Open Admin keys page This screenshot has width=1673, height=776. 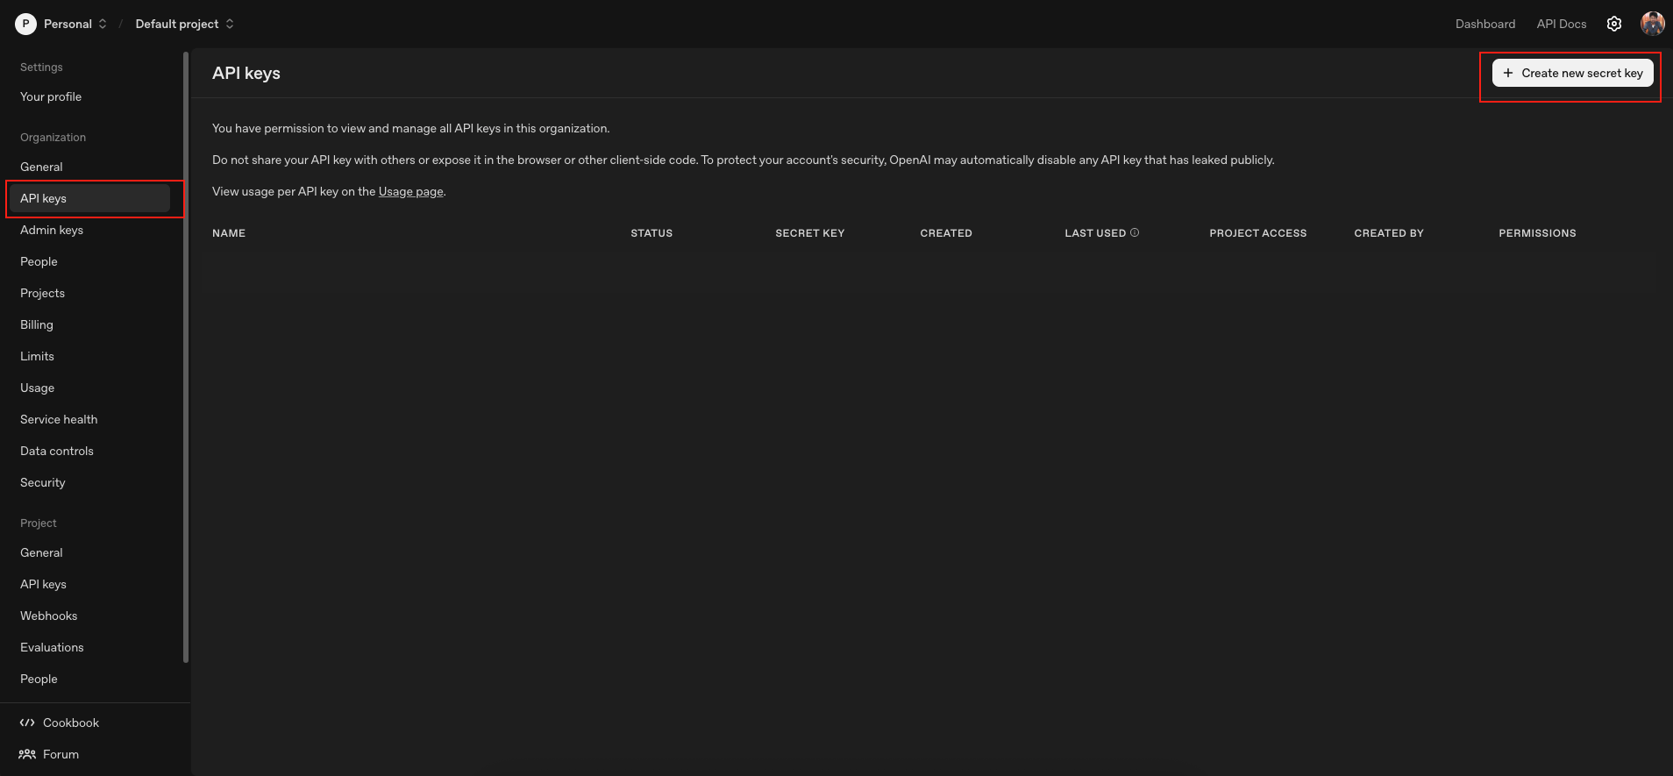[x=52, y=230]
